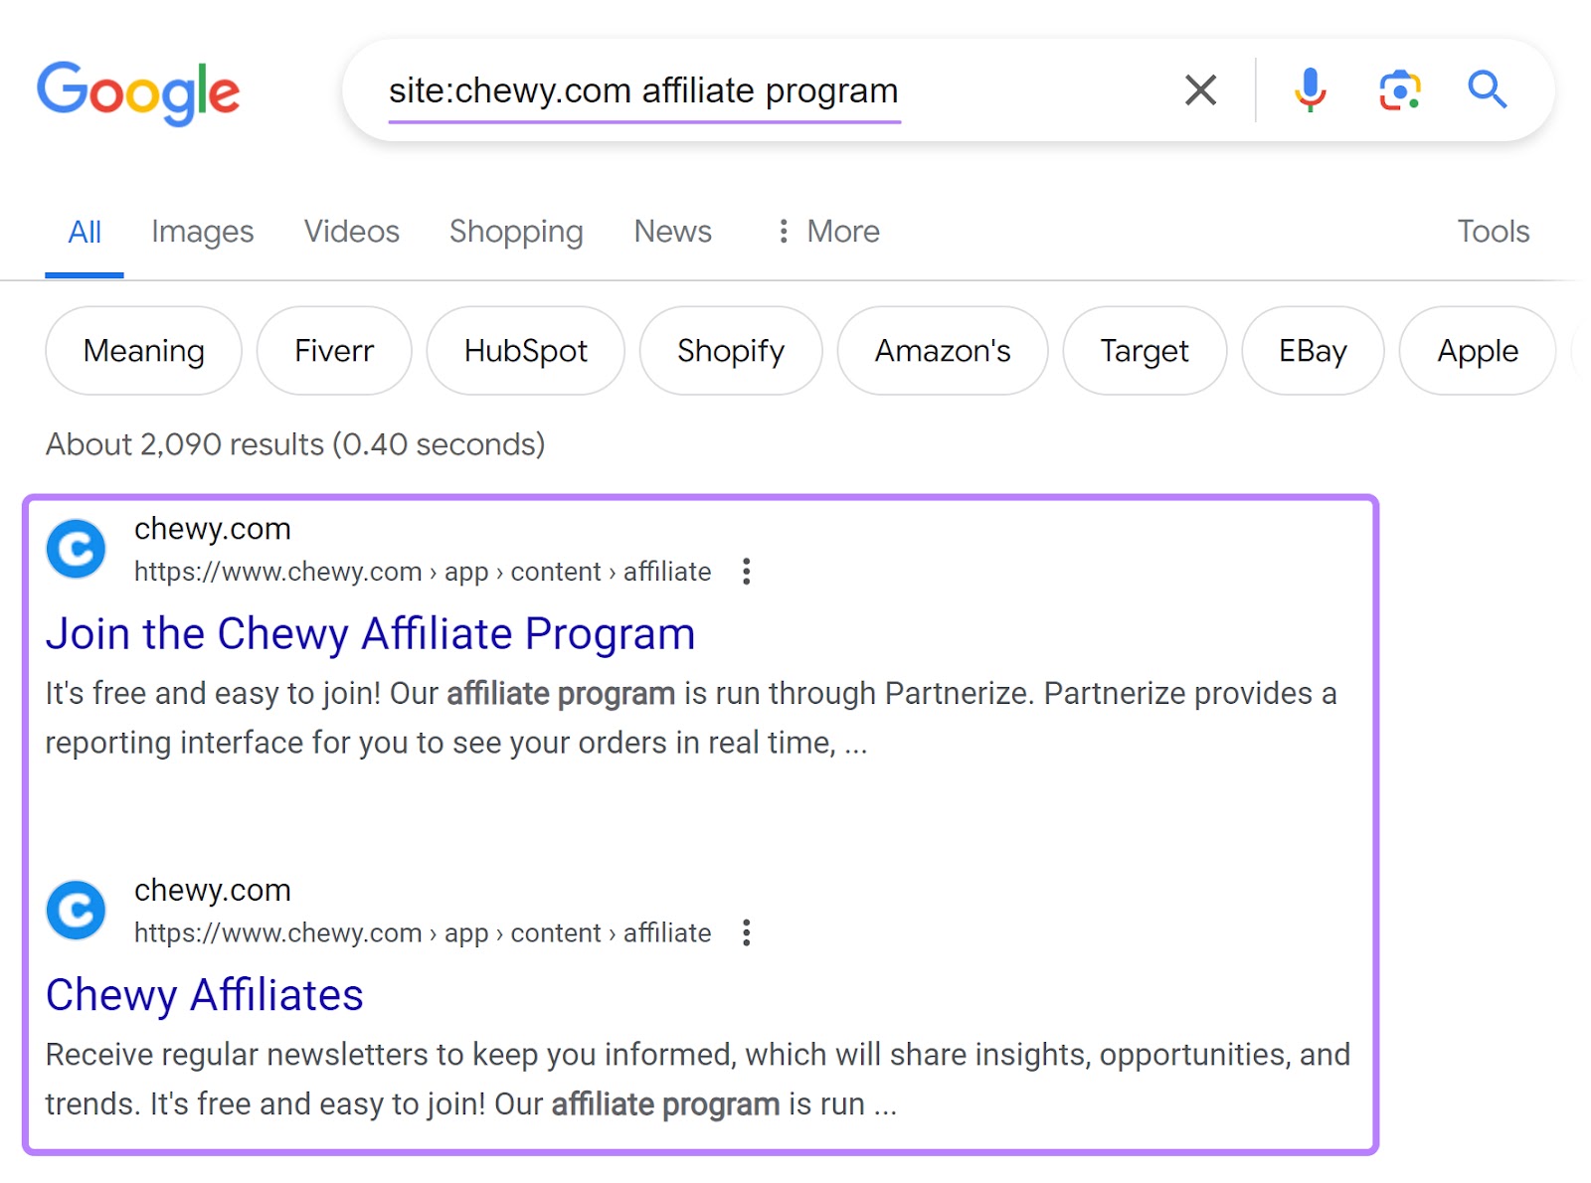Open the three-dot menu for the Chewy Affiliates result

coord(746,932)
